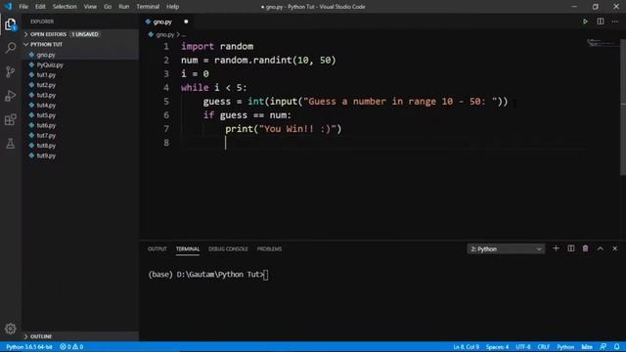Open the Selection menu

point(65,7)
